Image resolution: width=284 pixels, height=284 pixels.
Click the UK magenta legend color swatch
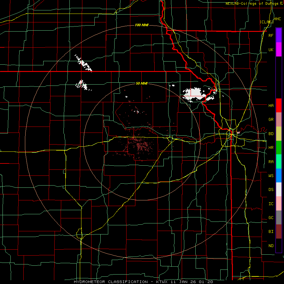click(x=279, y=50)
